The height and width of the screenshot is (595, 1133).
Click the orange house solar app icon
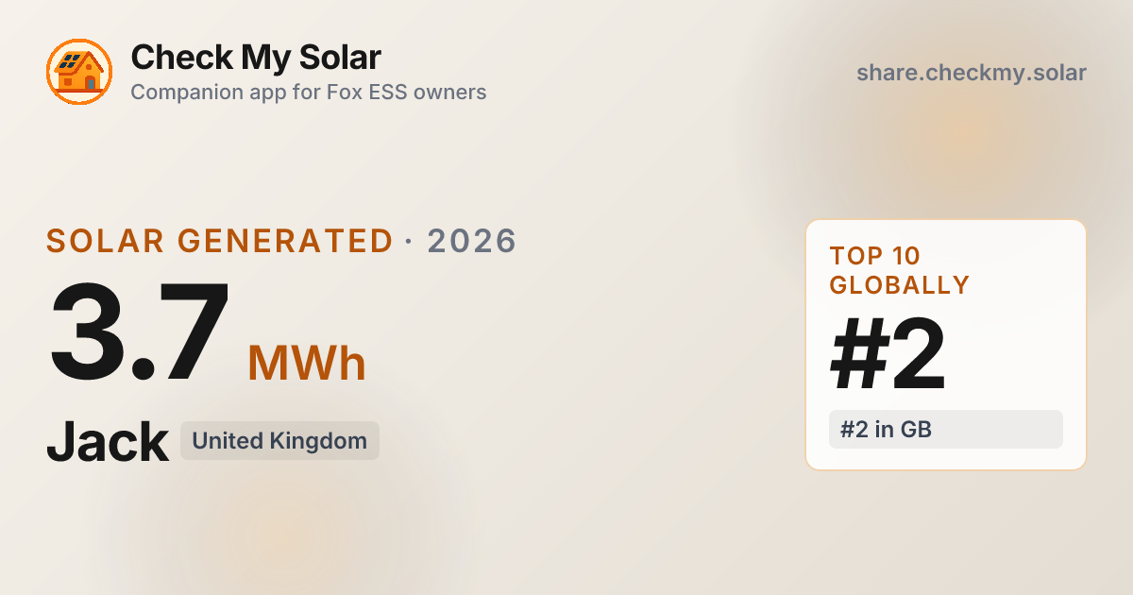coord(79,73)
